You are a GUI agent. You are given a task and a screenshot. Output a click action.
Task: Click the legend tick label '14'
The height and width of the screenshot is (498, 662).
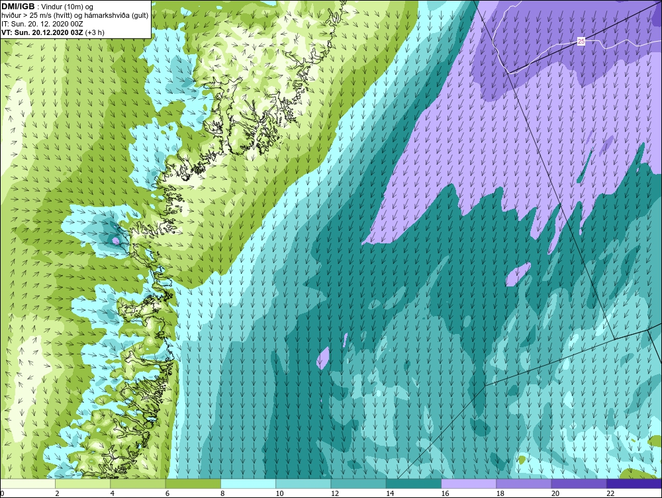390,494
